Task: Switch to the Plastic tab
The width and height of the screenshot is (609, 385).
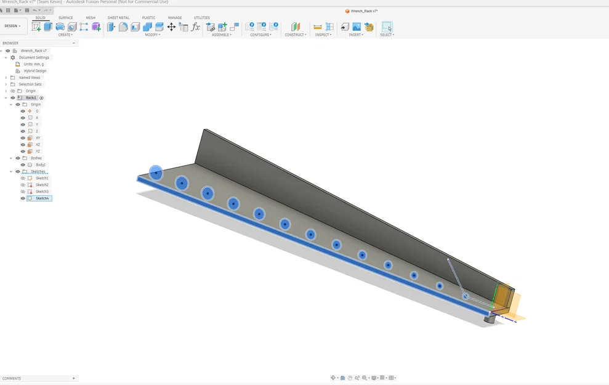Action: coord(148,18)
